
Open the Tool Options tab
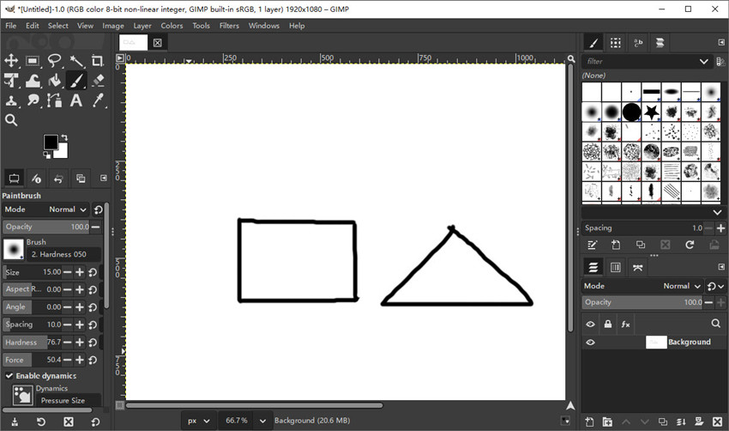pos(14,179)
